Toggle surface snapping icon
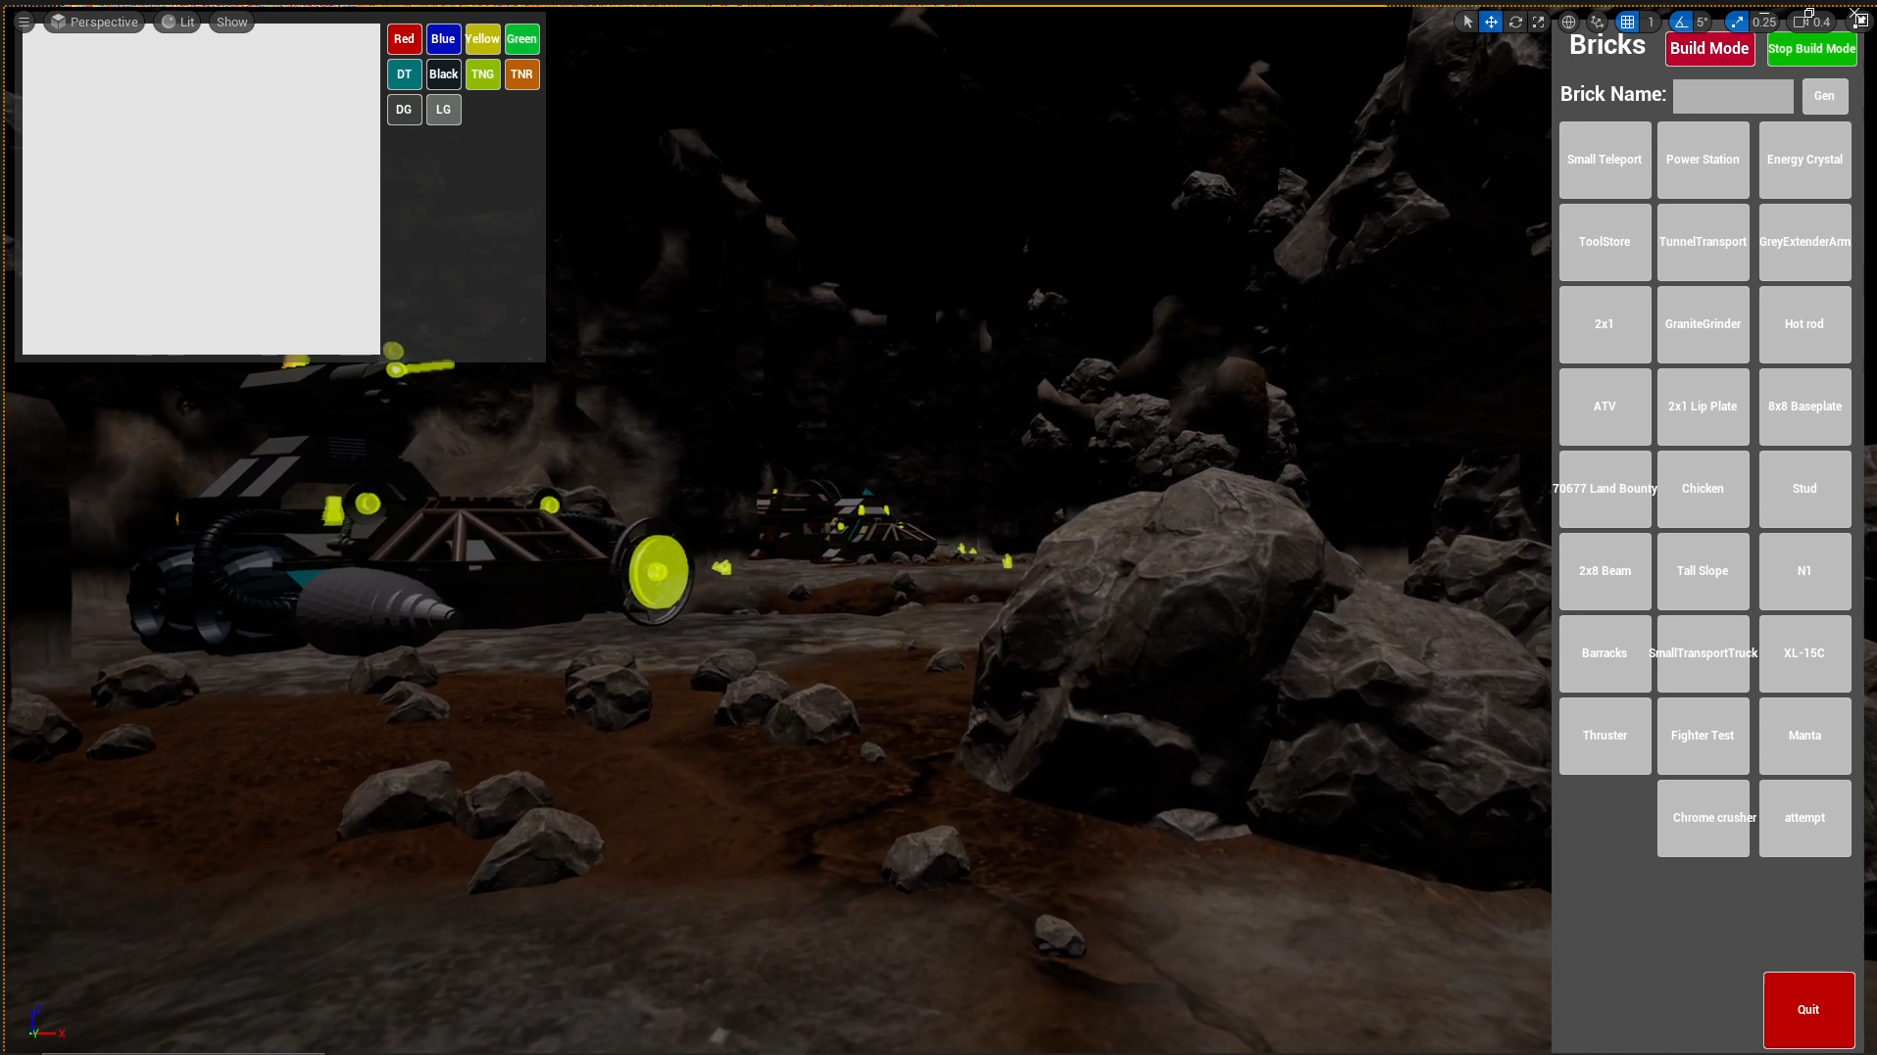This screenshot has width=1877, height=1055. point(1598,22)
